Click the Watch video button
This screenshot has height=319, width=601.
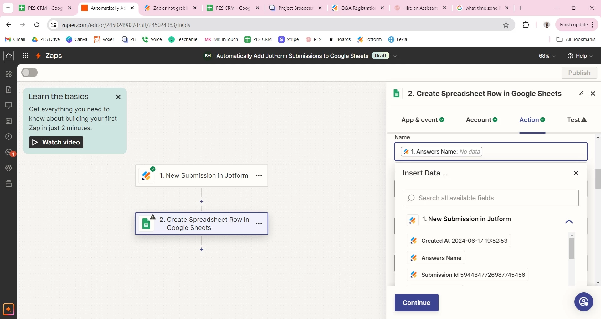coord(56,142)
